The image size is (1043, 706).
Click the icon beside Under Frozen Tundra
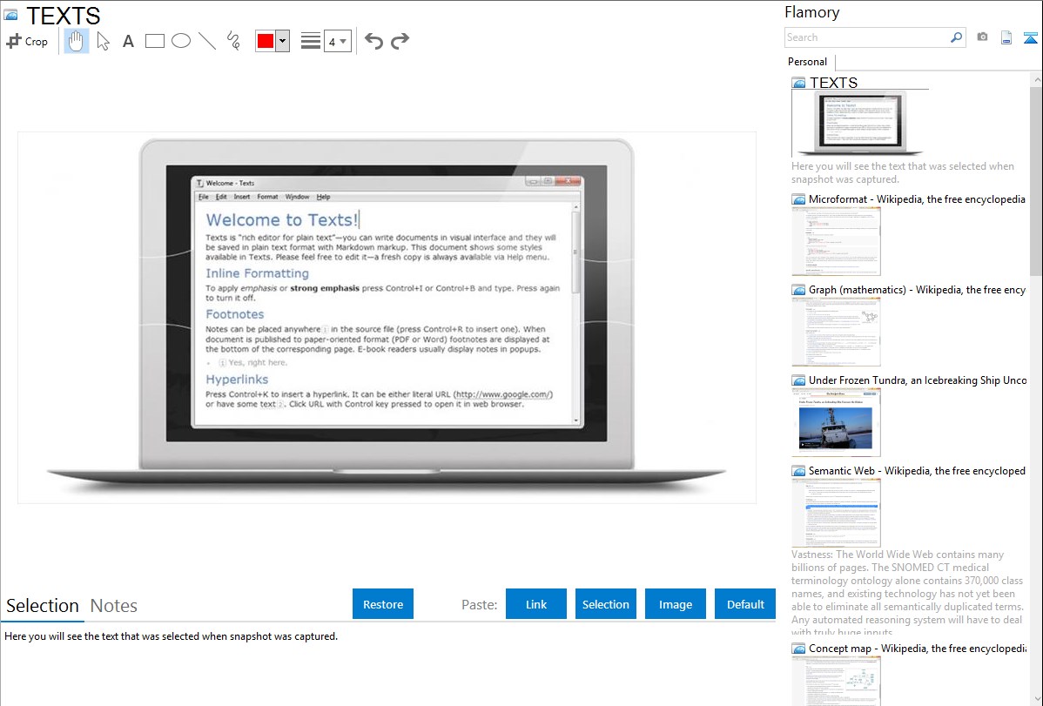point(799,380)
